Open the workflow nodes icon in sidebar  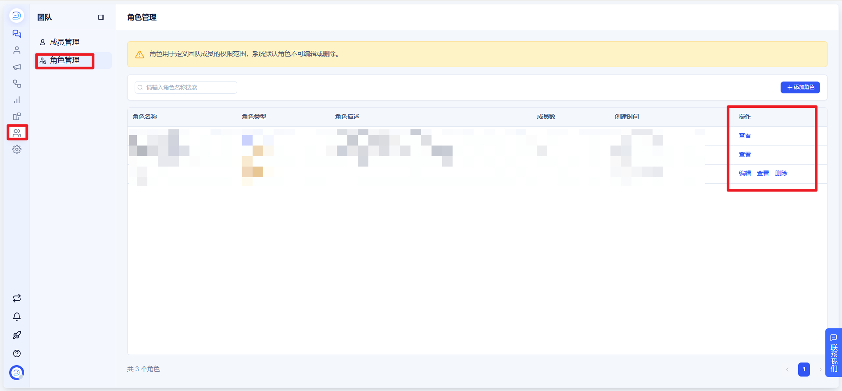[x=17, y=83]
